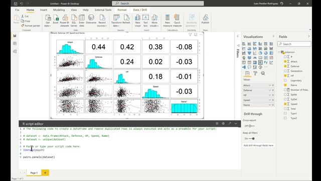Open Power BI datasets
Screen dimensions: 321x181
(65, 21)
